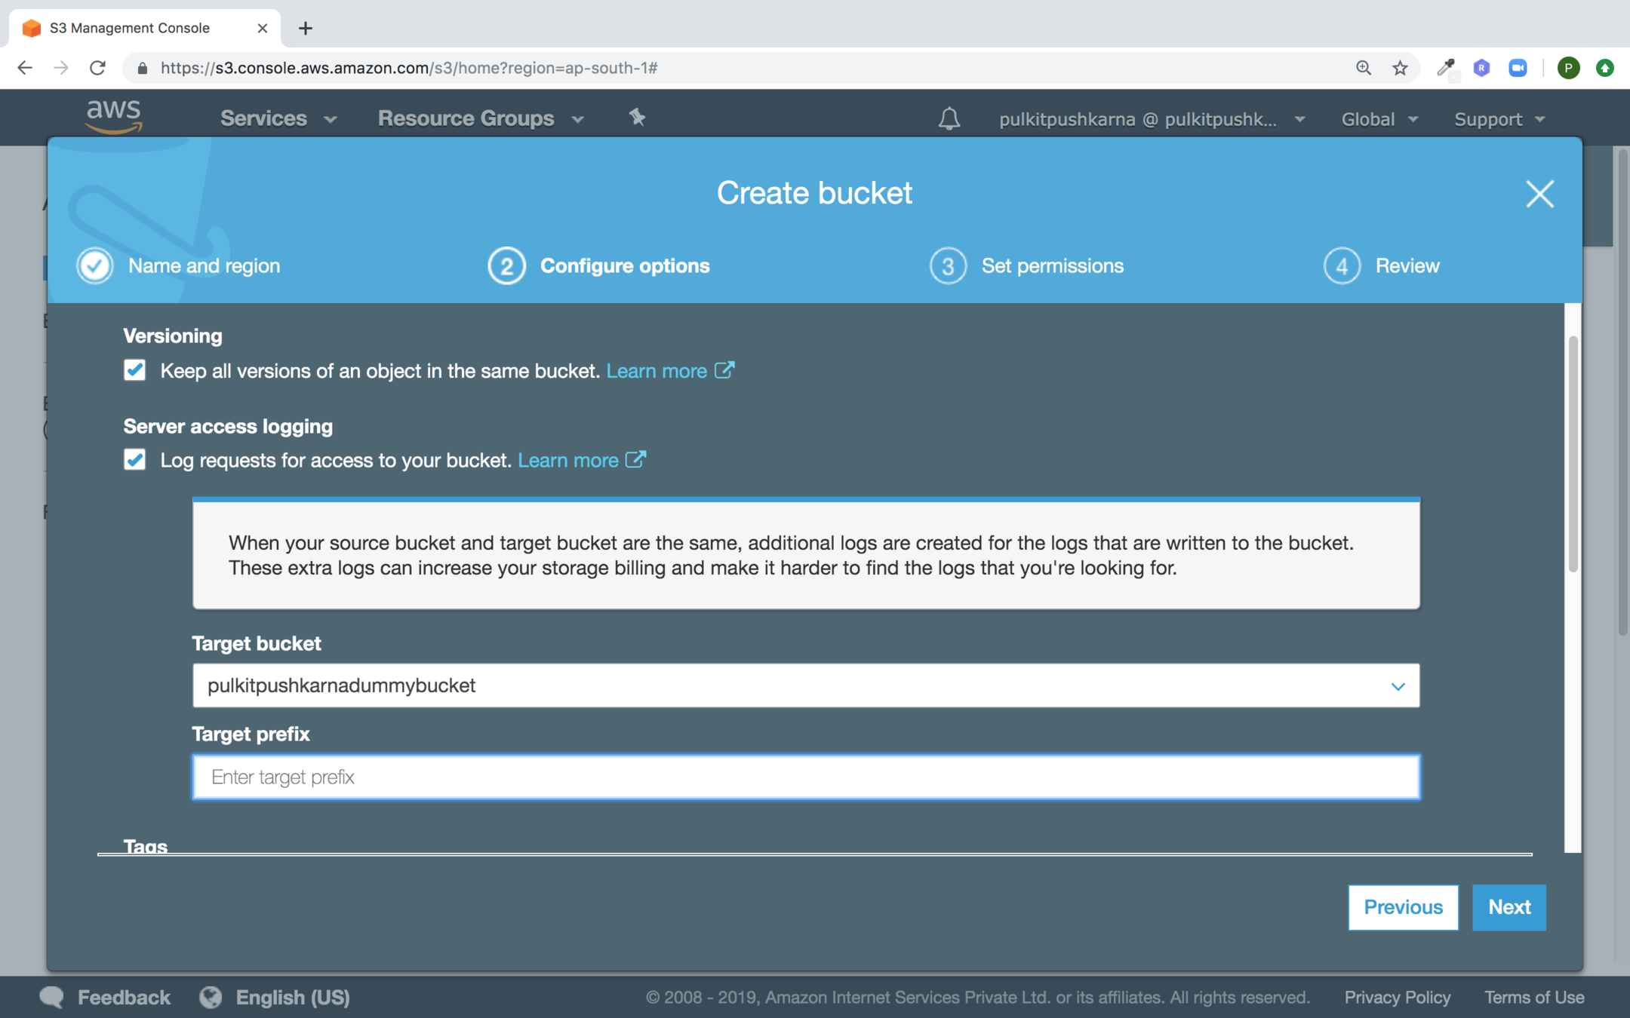Screen dimensions: 1630x1018
Task: Click the AWS logo home icon
Action: click(114, 117)
